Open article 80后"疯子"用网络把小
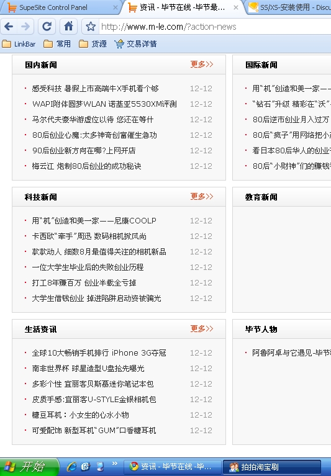 pos(291,135)
